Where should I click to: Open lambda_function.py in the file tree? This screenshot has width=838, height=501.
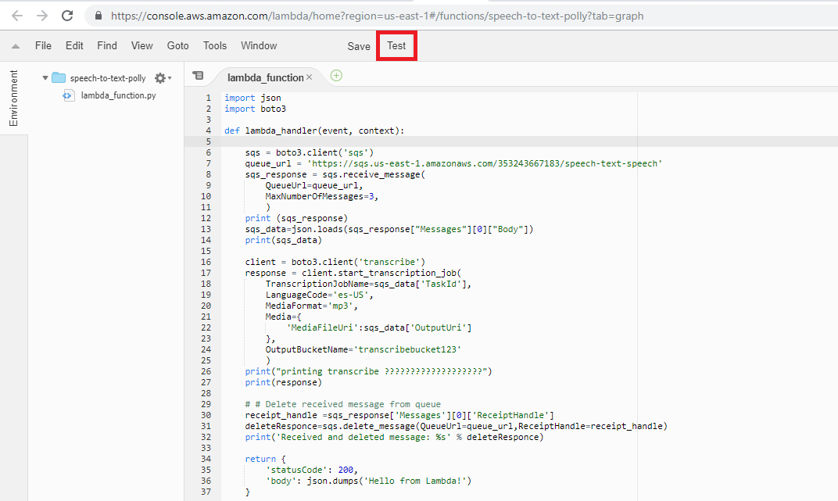(119, 95)
